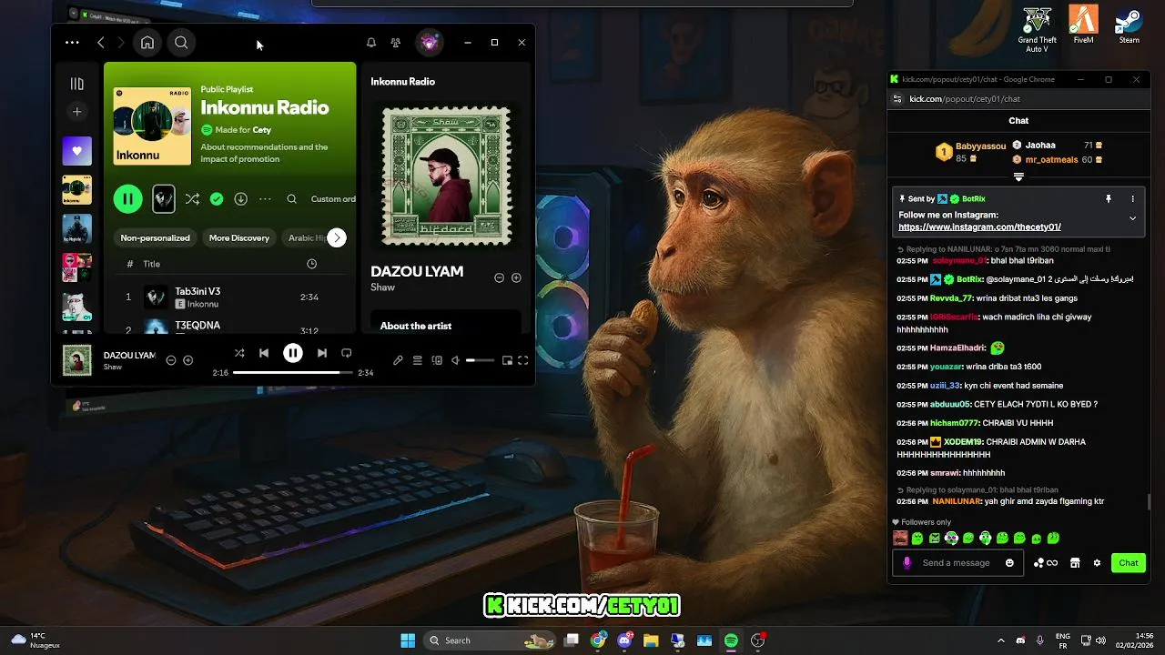Open pinned message three-dot options
This screenshot has width=1165, height=655.
point(1133,198)
